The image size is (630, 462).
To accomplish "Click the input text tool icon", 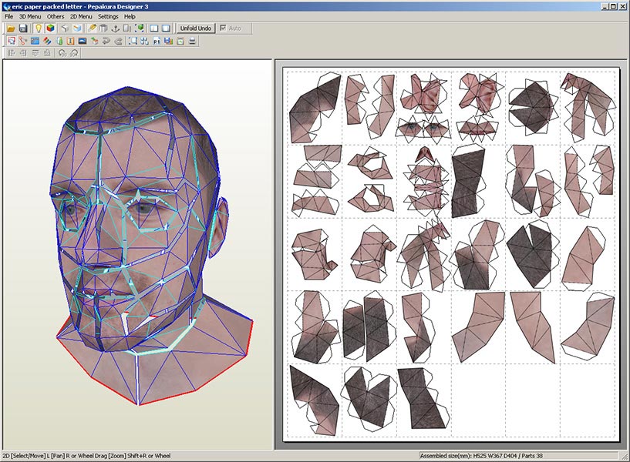I will tap(70, 41).
